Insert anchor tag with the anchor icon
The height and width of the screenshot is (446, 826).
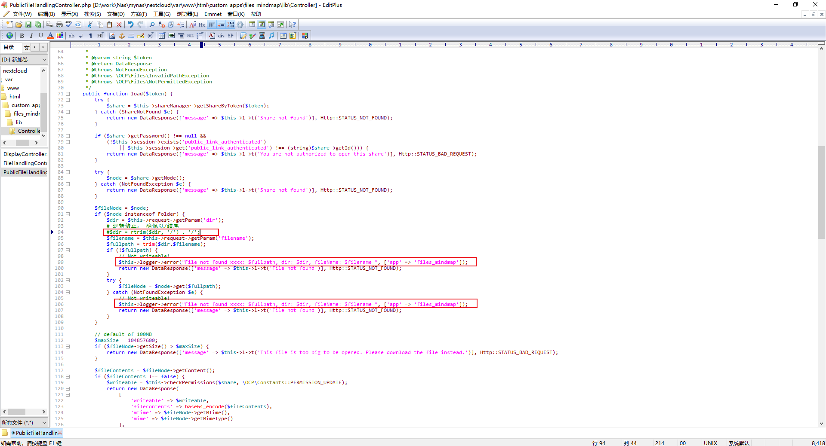(122, 36)
